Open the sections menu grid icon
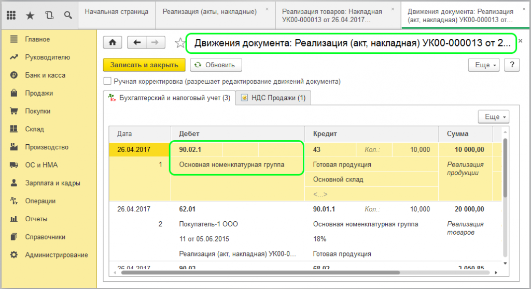Screen dimensions: 531x289 (11, 15)
